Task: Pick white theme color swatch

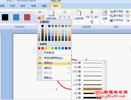Action: (39, 26)
